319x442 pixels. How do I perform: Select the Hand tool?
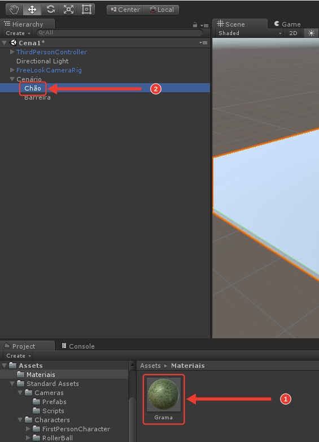tap(14, 10)
